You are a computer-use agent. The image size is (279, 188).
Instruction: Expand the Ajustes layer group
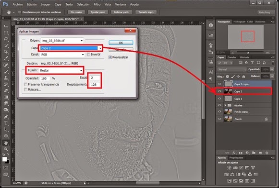point(225,105)
